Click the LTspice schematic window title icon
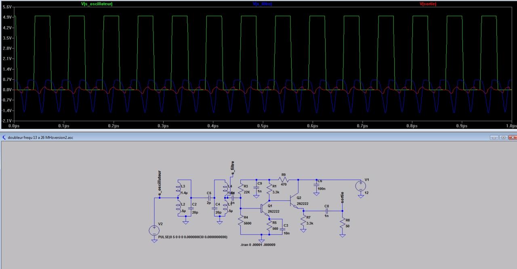This screenshot has width=517, height=269. (x=4, y=137)
